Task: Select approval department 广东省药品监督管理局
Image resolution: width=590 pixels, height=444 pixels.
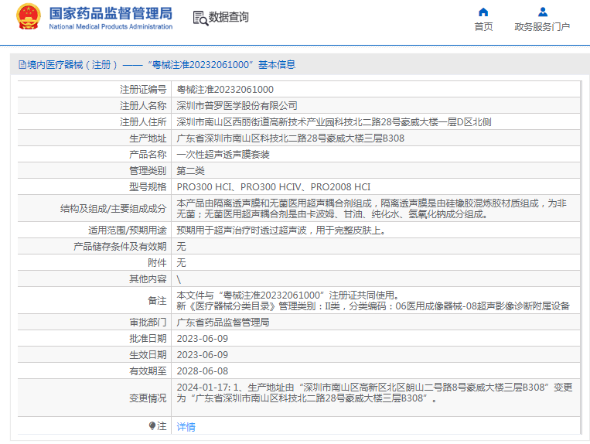Action: pos(223,322)
